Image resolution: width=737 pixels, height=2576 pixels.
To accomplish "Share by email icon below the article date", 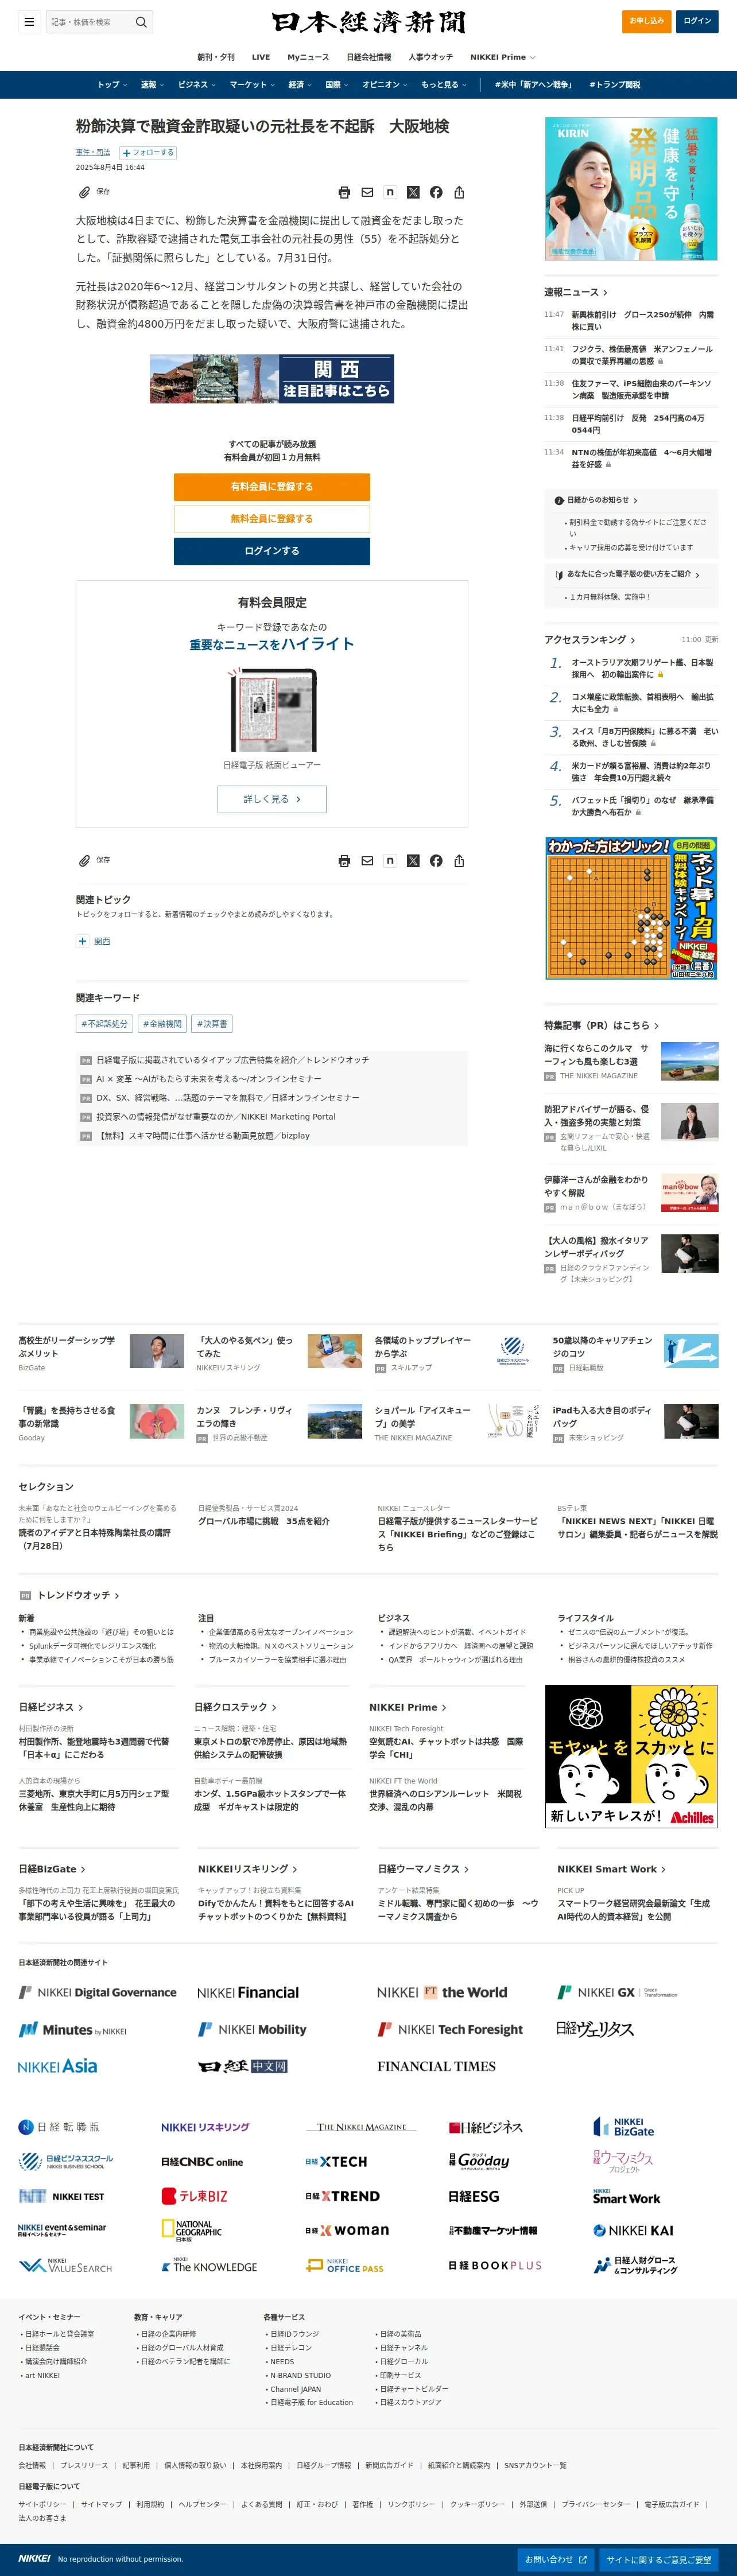I will pos(367,192).
